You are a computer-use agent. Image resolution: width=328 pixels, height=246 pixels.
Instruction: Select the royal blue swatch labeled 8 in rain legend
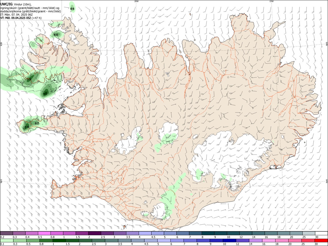[203, 240]
